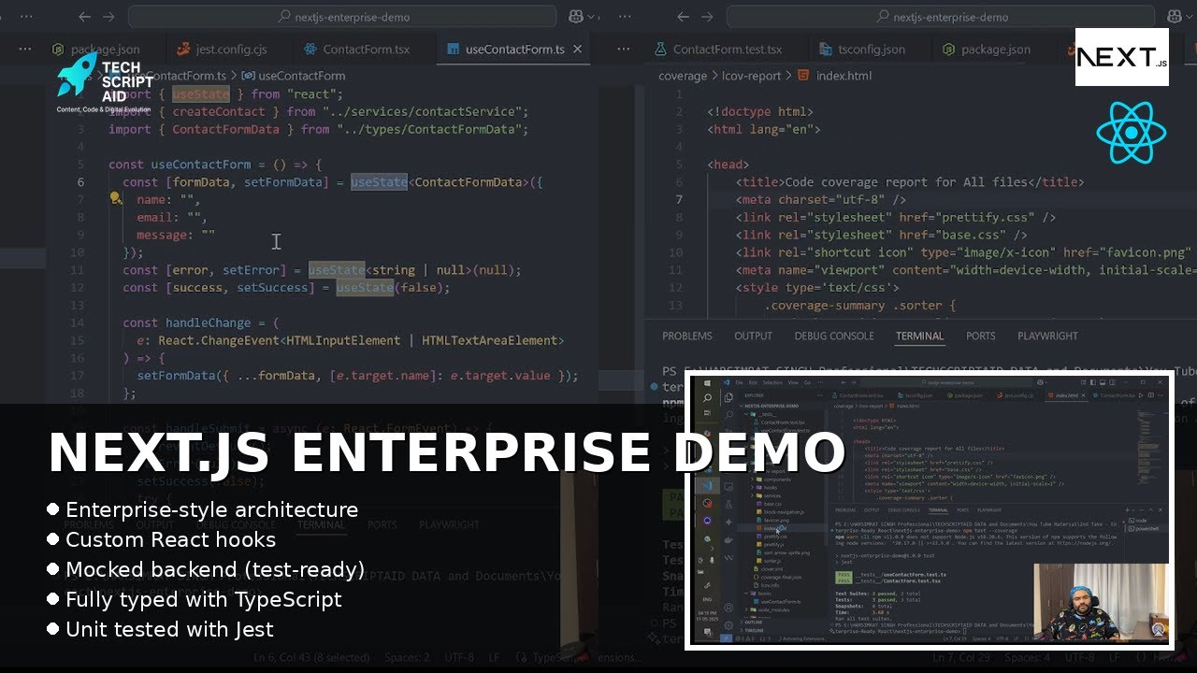Click the coverage breadcrumb segment
Viewport: 1197px width, 673px height.
683,76
